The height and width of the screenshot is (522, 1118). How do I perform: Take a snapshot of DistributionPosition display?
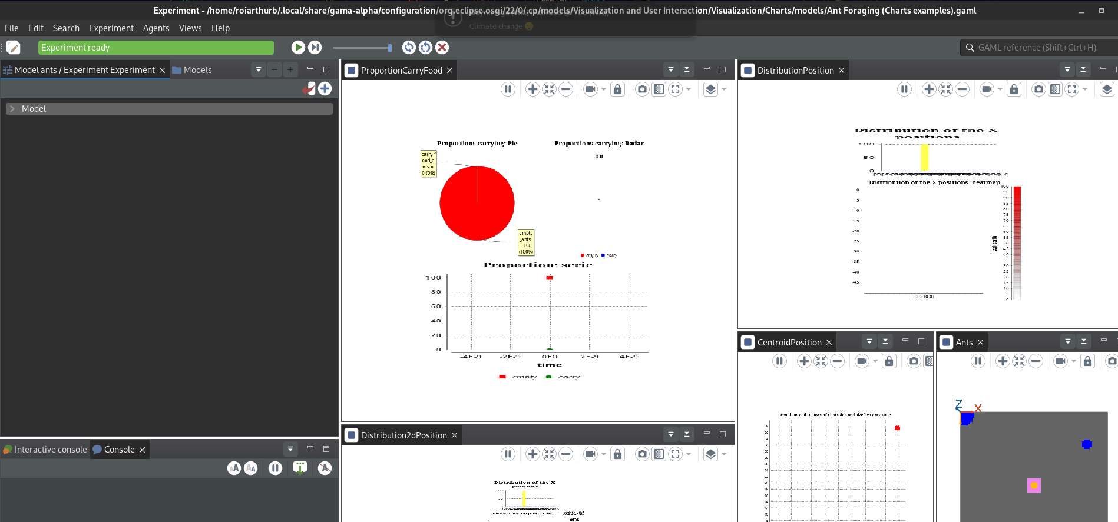(1038, 89)
